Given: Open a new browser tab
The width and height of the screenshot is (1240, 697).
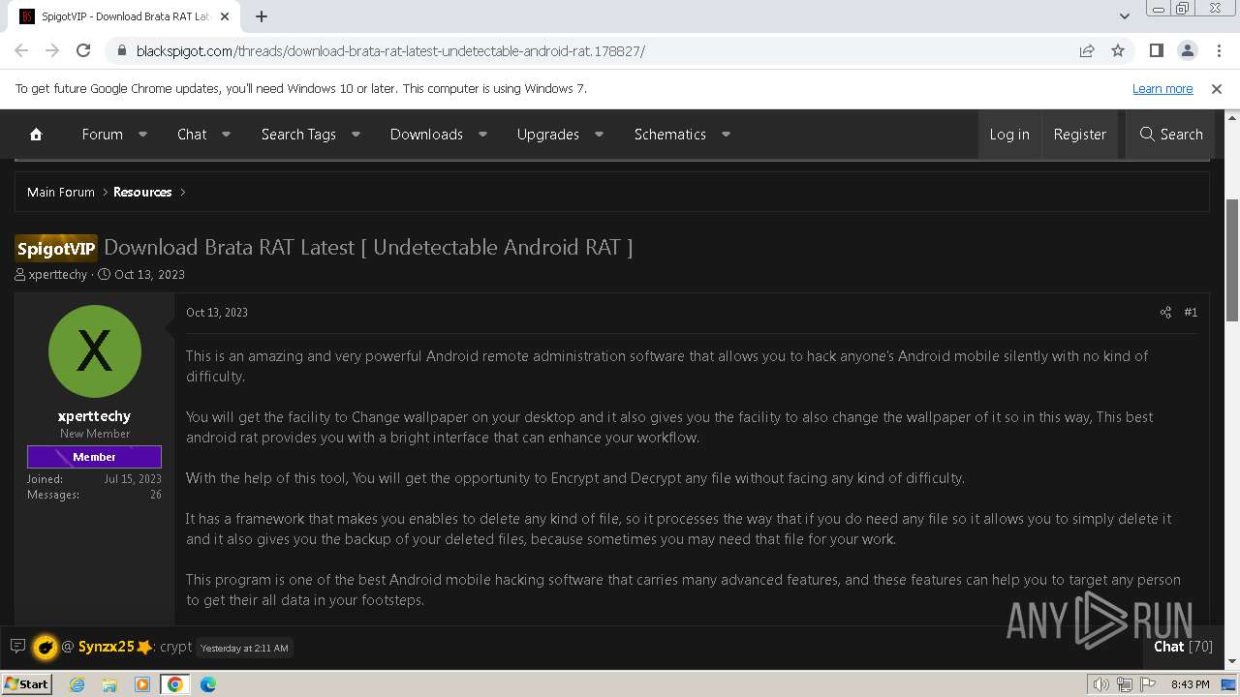Looking at the screenshot, I should [x=262, y=16].
